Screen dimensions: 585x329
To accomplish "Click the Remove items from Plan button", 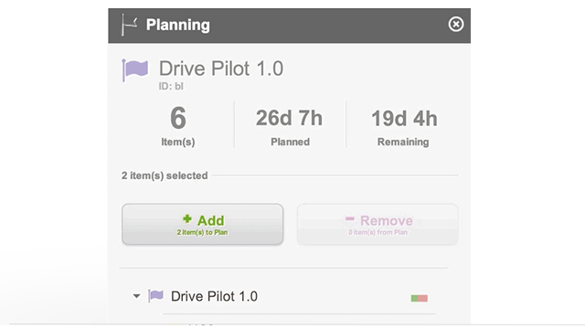I will coord(378,224).
